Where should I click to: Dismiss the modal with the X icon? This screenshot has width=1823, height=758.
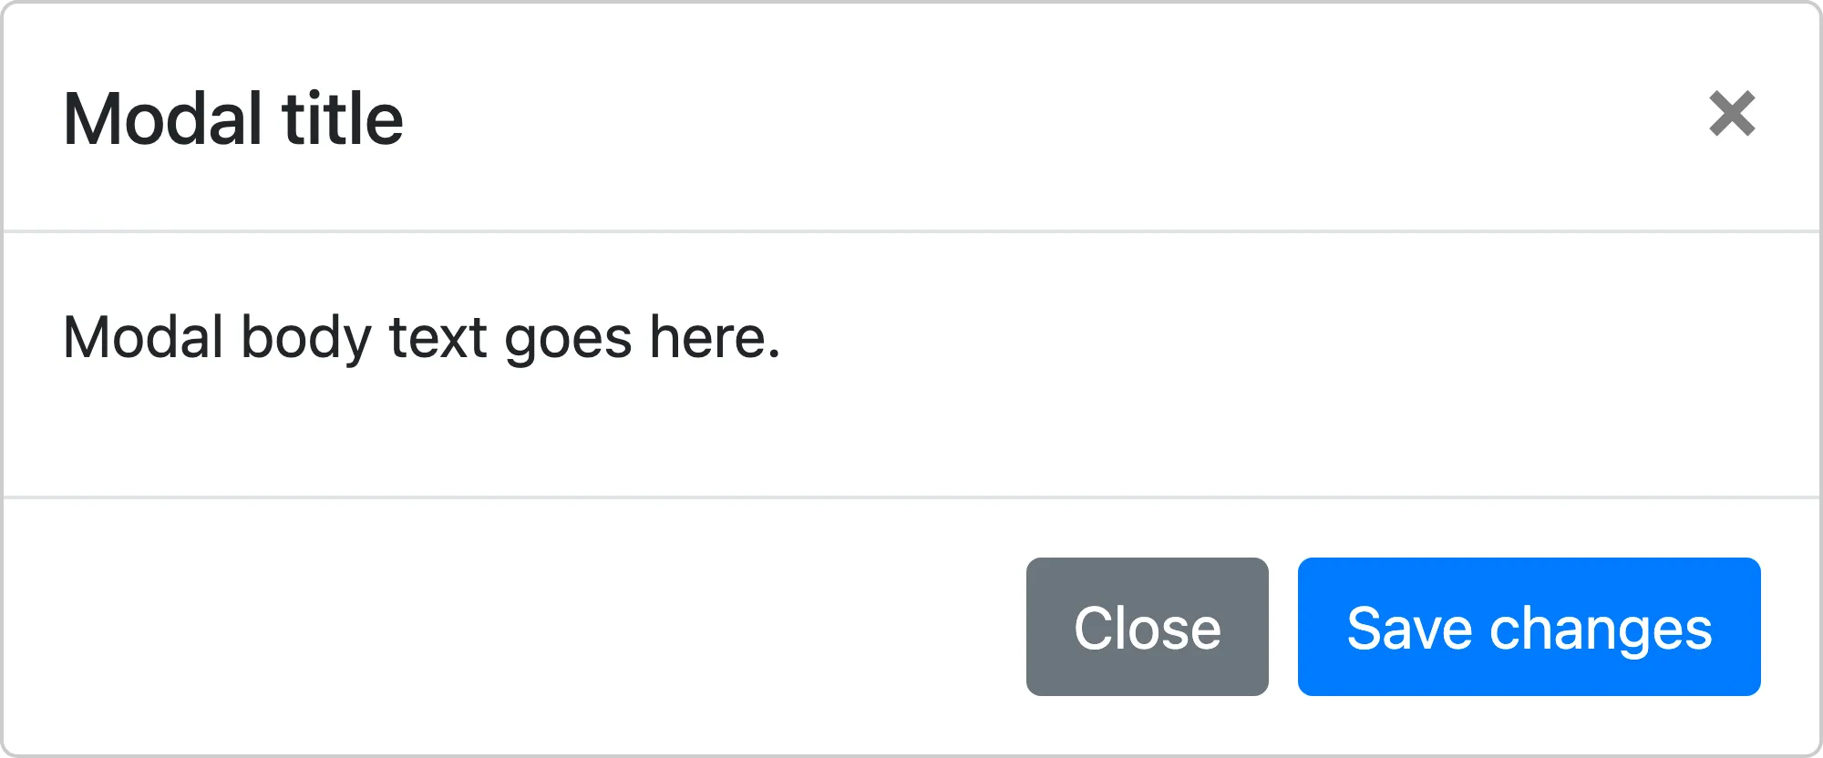point(1732,114)
